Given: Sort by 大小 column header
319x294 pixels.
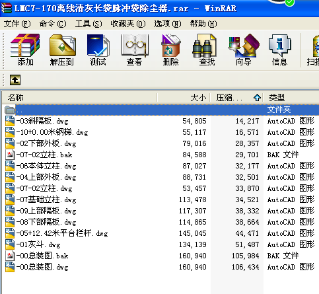Looking at the screenshot, I should (184, 97).
